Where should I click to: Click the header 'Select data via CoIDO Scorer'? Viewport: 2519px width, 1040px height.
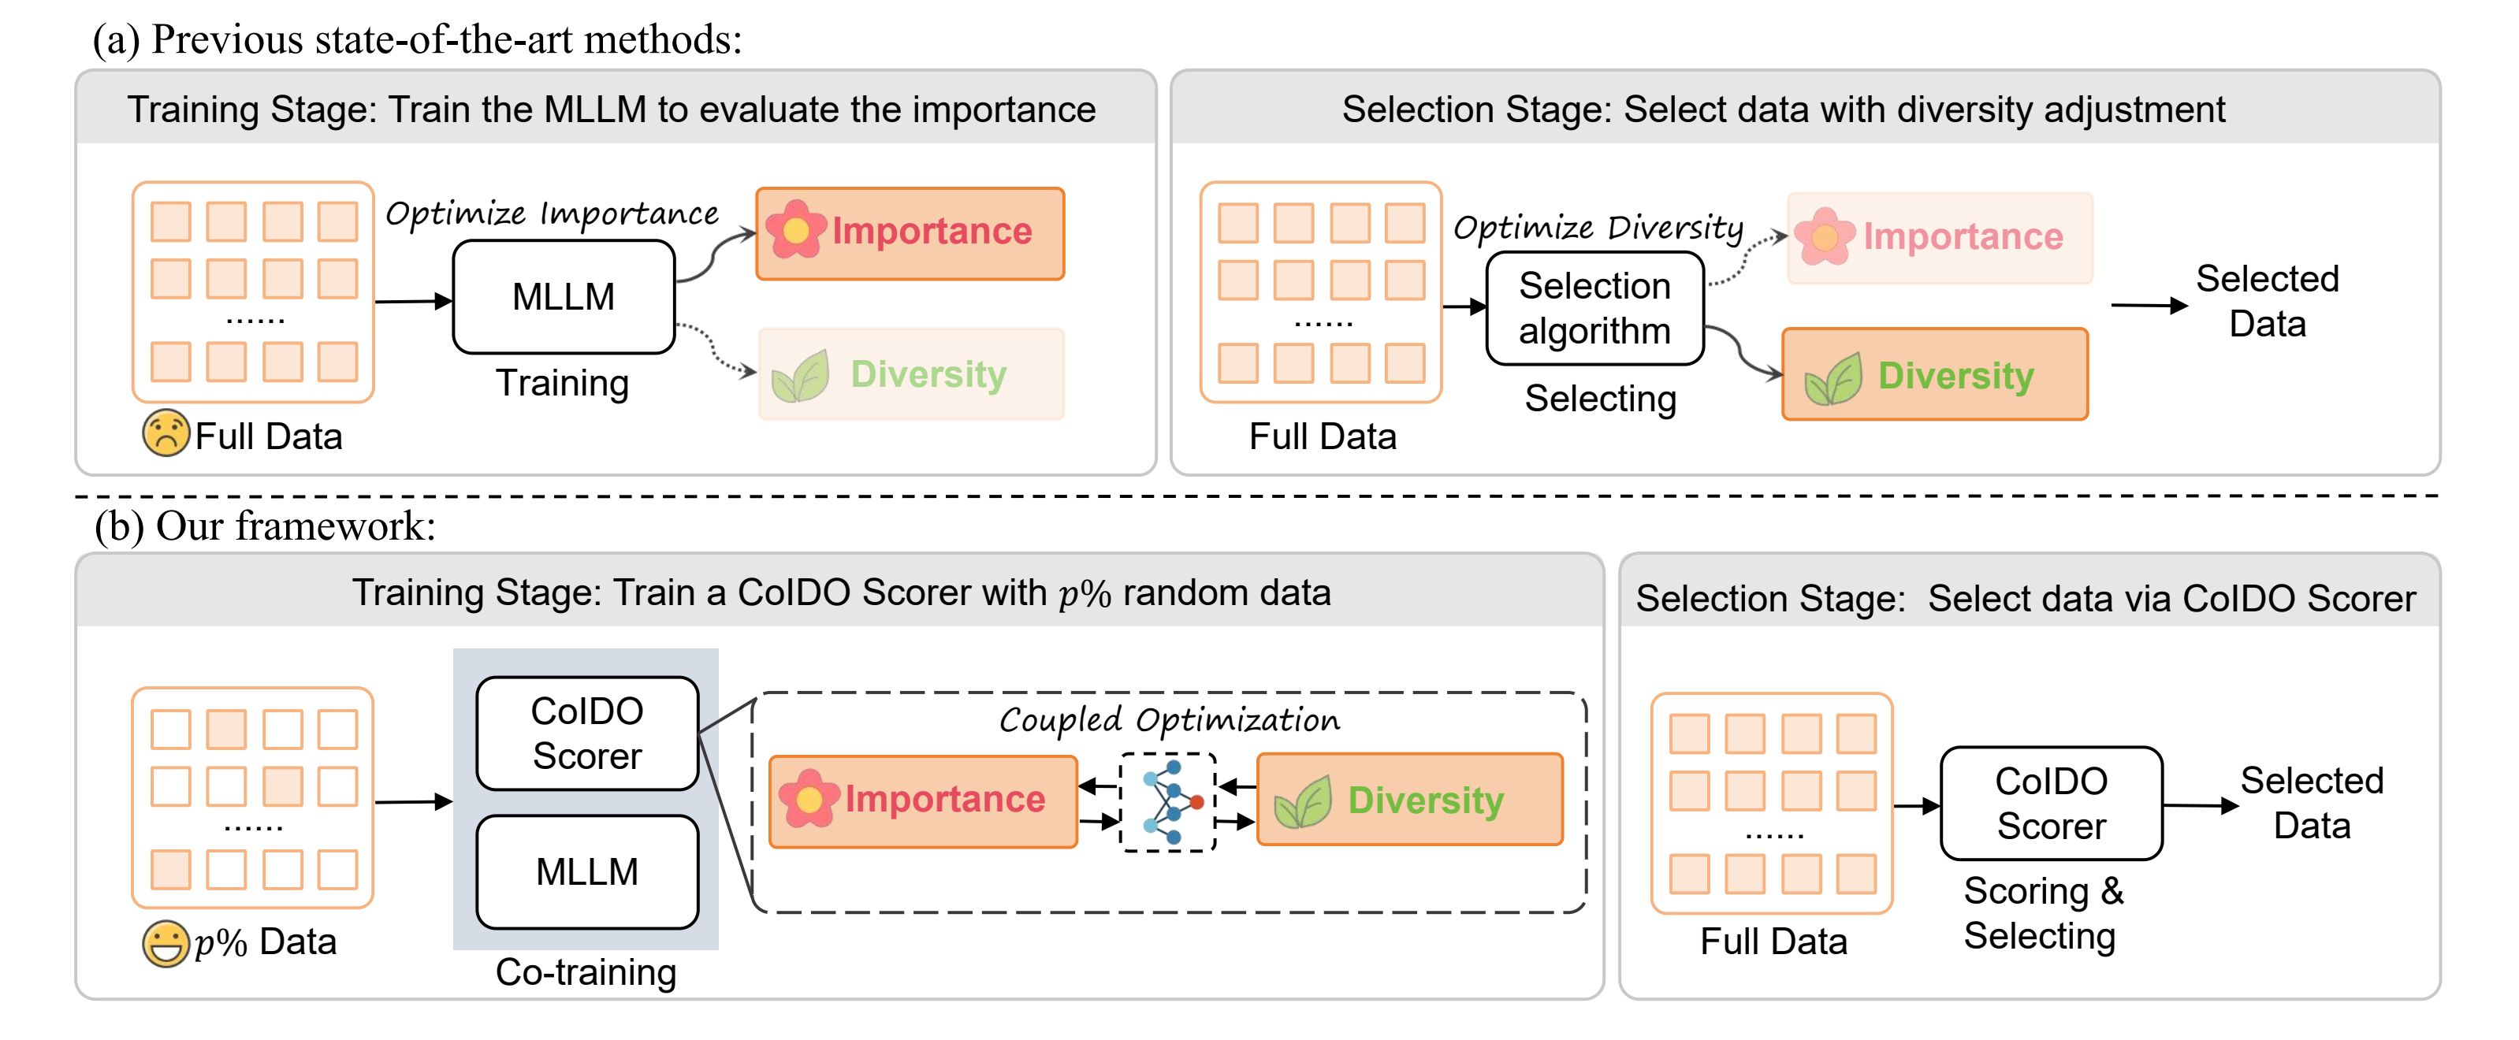click(2025, 598)
